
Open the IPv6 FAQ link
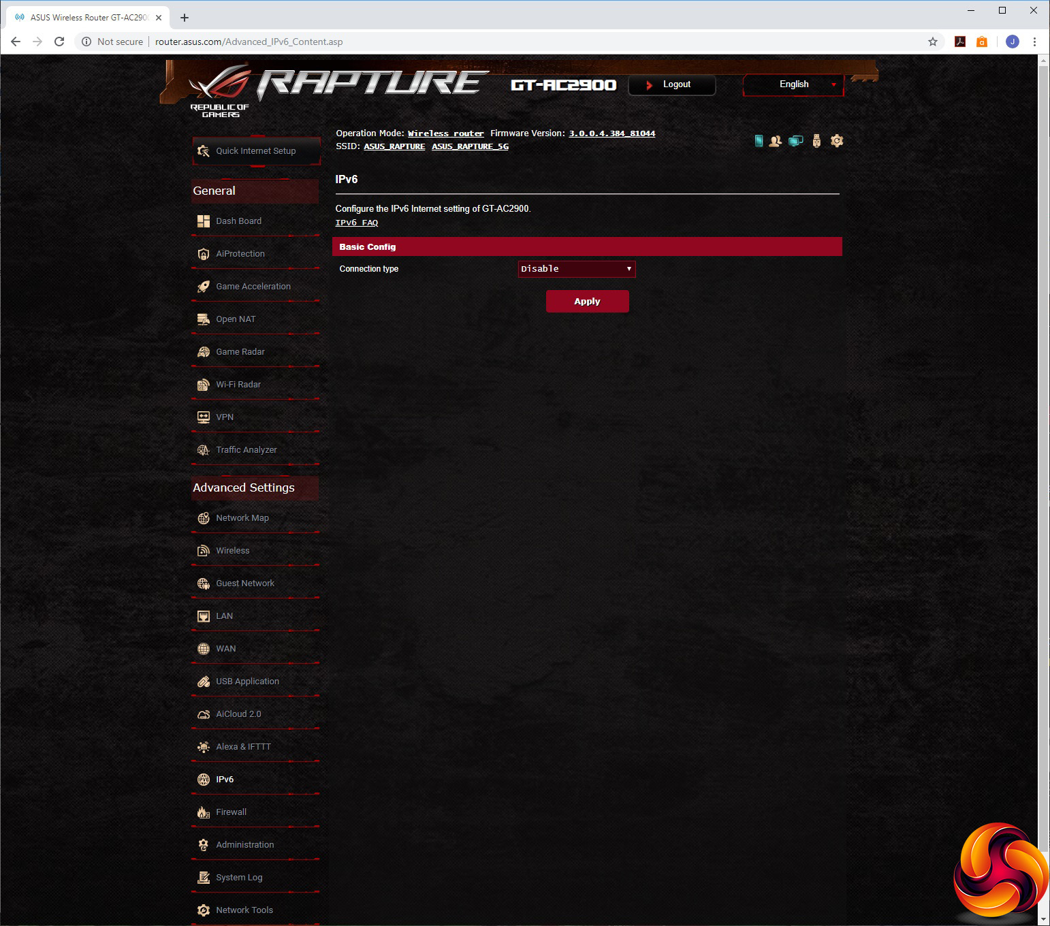pyautogui.click(x=357, y=223)
